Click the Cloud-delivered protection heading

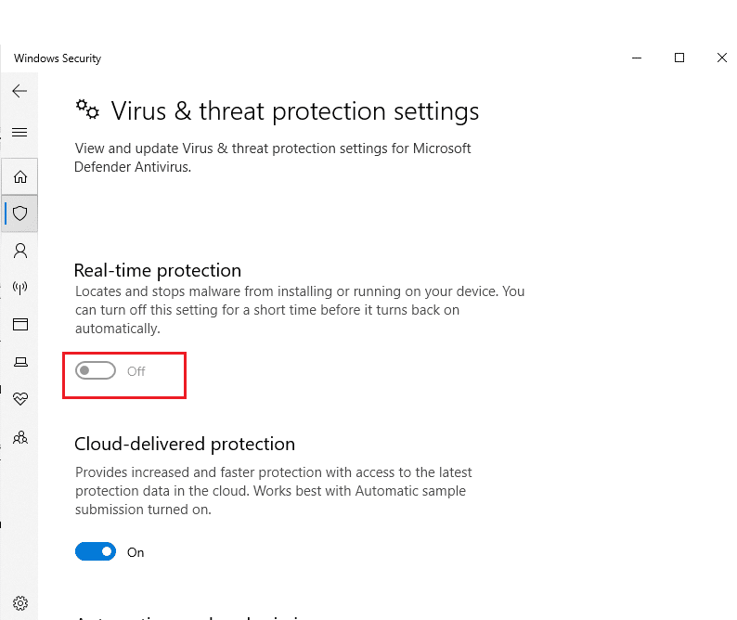coord(185,444)
